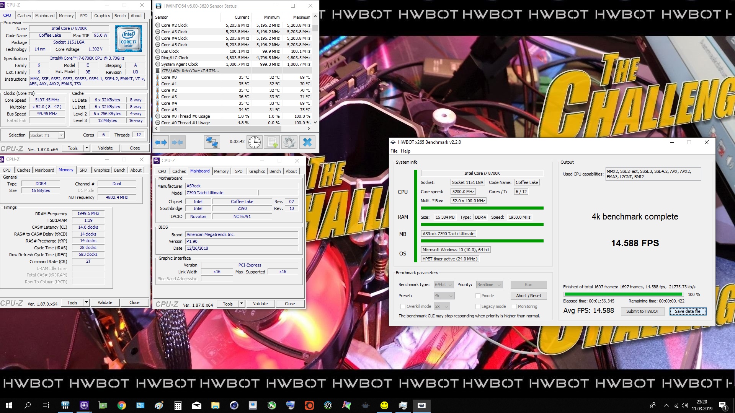Click the logging sheet icon in HWiNFO
Viewport: 735px width, 413px height.
pos(272,142)
